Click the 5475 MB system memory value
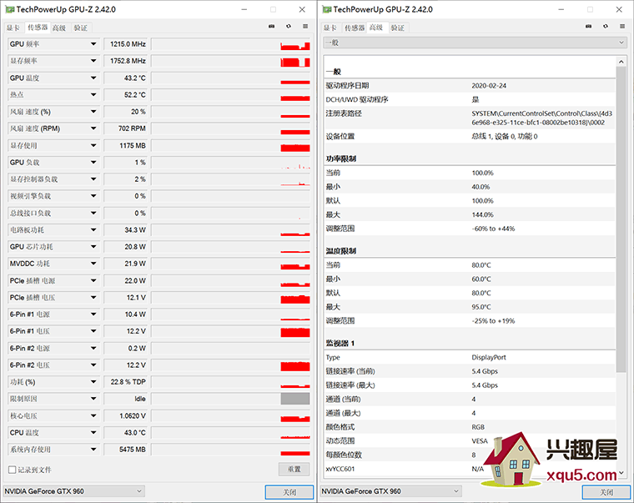 coord(125,450)
